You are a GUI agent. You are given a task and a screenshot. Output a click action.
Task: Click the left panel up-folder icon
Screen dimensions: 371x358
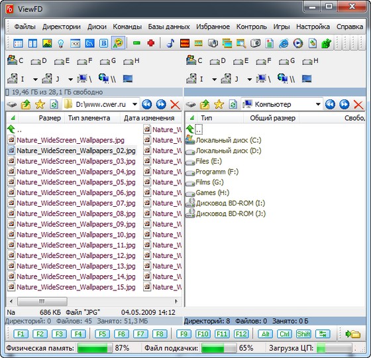[x=26, y=105]
